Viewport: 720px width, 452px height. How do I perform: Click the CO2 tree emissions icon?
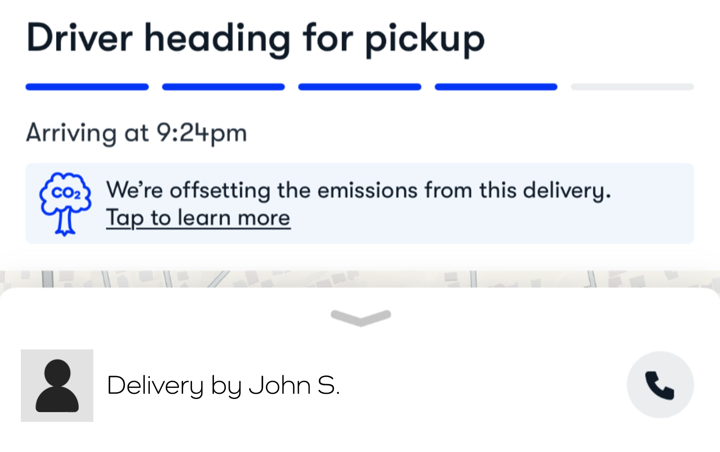(65, 204)
